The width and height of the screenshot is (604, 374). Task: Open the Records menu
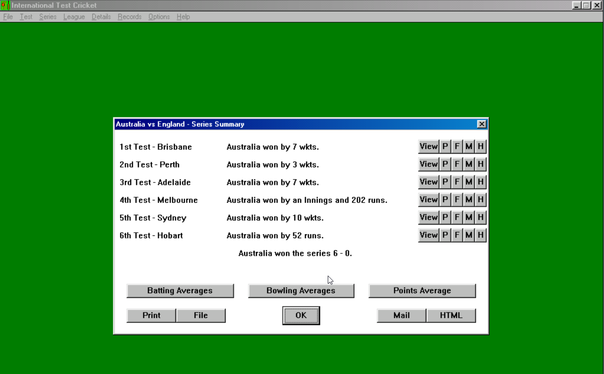coord(130,17)
